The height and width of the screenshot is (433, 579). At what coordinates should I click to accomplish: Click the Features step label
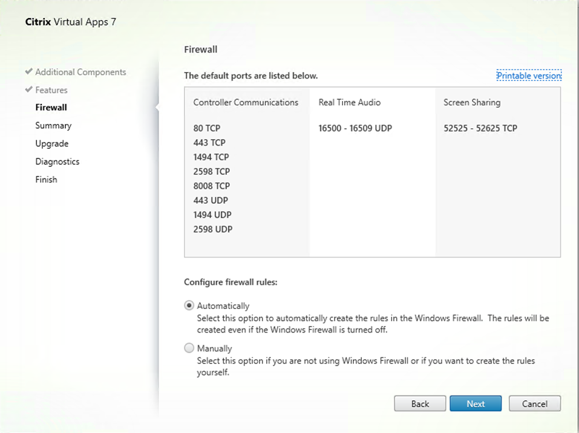tap(51, 90)
